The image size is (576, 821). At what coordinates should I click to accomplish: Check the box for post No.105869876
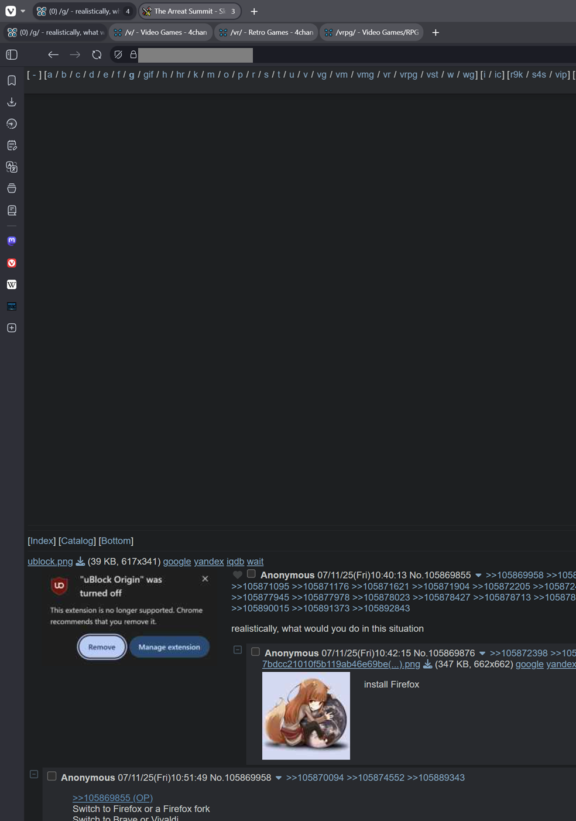pyautogui.click(x=255, y=651)
